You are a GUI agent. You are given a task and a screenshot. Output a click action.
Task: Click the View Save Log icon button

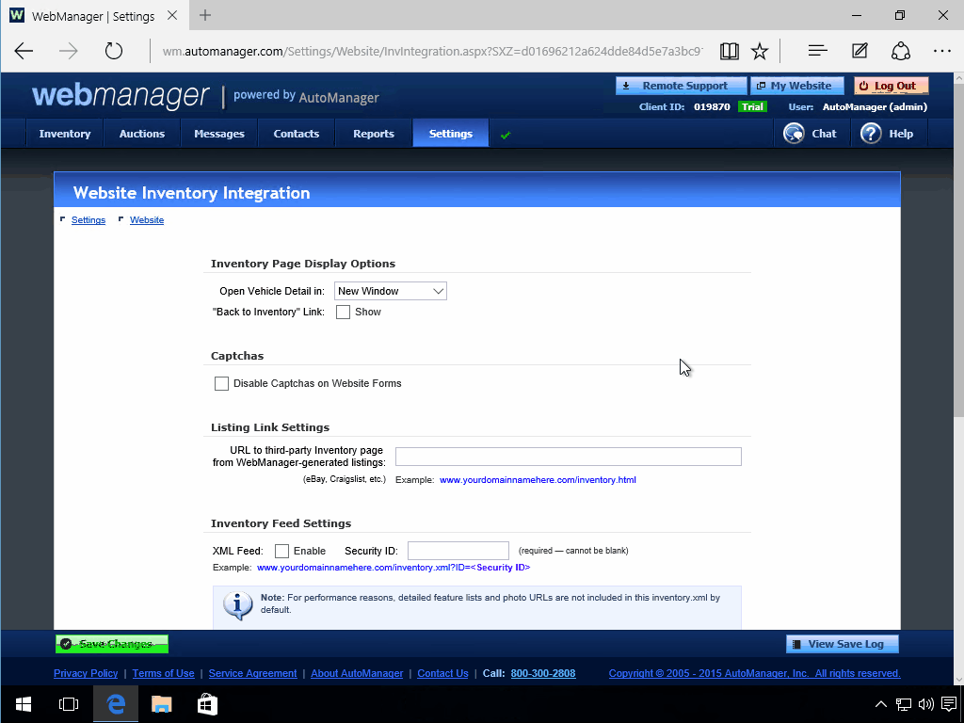(x=795, y=644)
